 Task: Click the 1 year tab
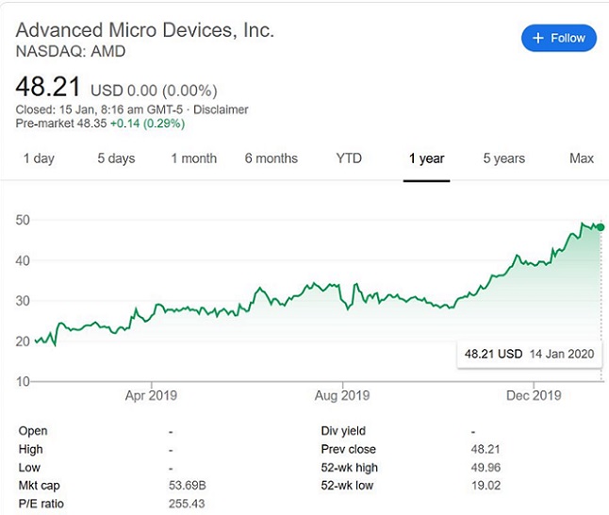[x=426, y=158]
